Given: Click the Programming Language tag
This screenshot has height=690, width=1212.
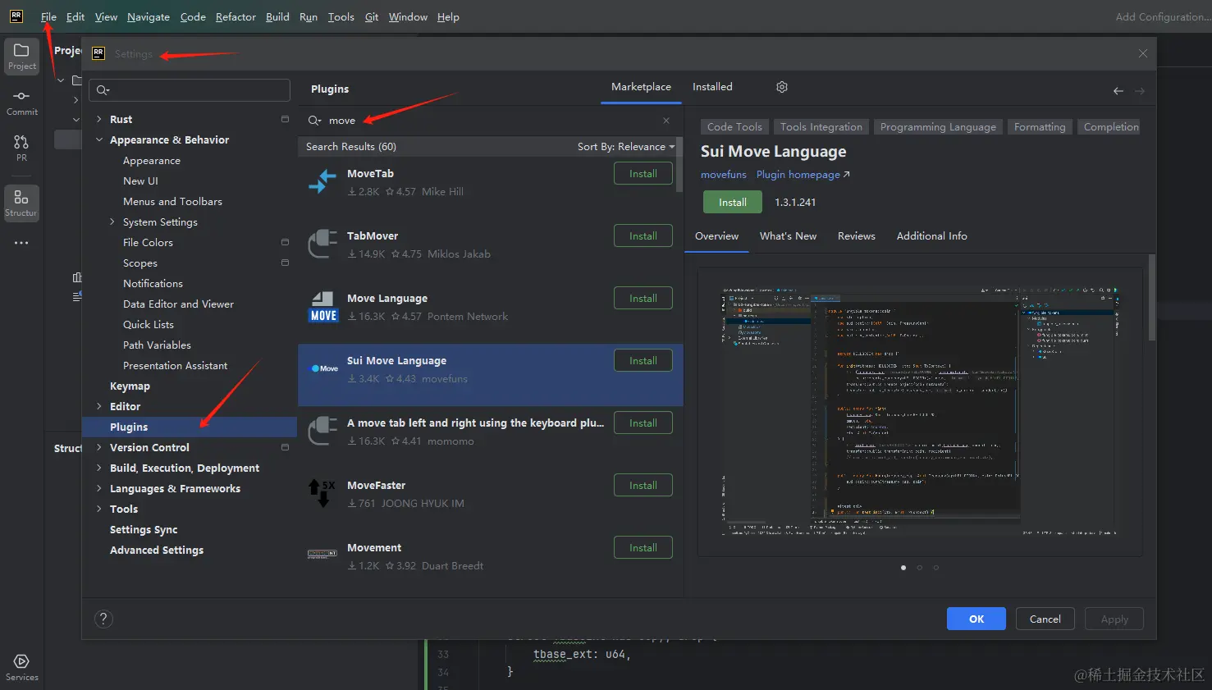Looking at the screenshot, I should (938, 127).
